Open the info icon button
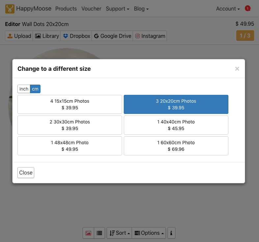 click(x=171, y=233)
